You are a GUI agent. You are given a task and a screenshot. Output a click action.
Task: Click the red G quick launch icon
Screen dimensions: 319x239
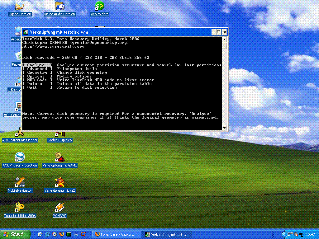83,234
